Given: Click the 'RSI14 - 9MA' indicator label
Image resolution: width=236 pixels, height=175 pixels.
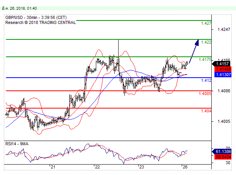Looking at the screenshot, I should (x=17, y=144).
